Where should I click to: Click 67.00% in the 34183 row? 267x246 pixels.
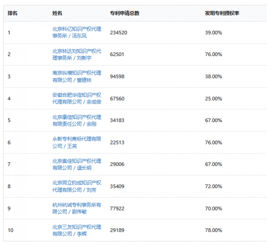click(x=213, y=120)
